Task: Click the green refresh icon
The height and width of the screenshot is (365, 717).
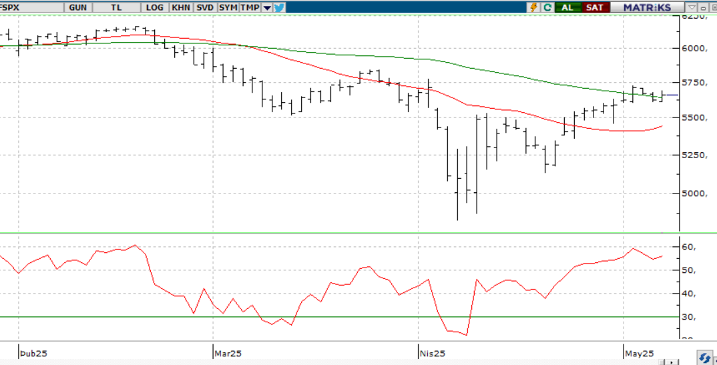Action: [x=547, y=7]
